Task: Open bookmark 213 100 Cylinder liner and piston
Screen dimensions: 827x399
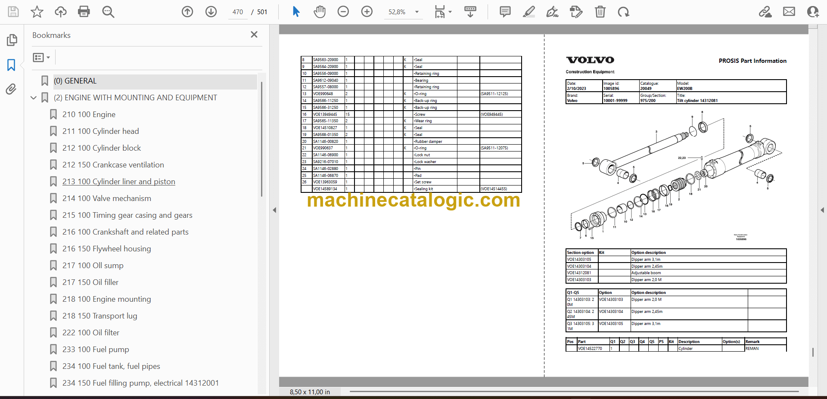Action: click(x=118, y=182)
